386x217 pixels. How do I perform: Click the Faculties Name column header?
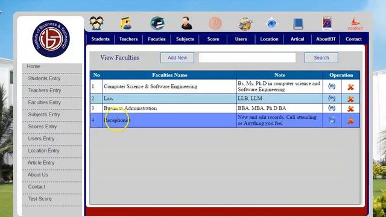(169, 75)
